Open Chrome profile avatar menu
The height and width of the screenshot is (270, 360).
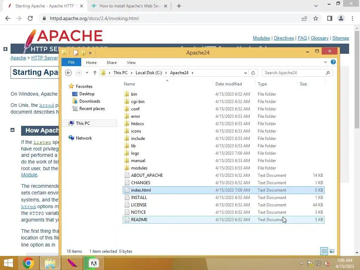click(341, 18)
